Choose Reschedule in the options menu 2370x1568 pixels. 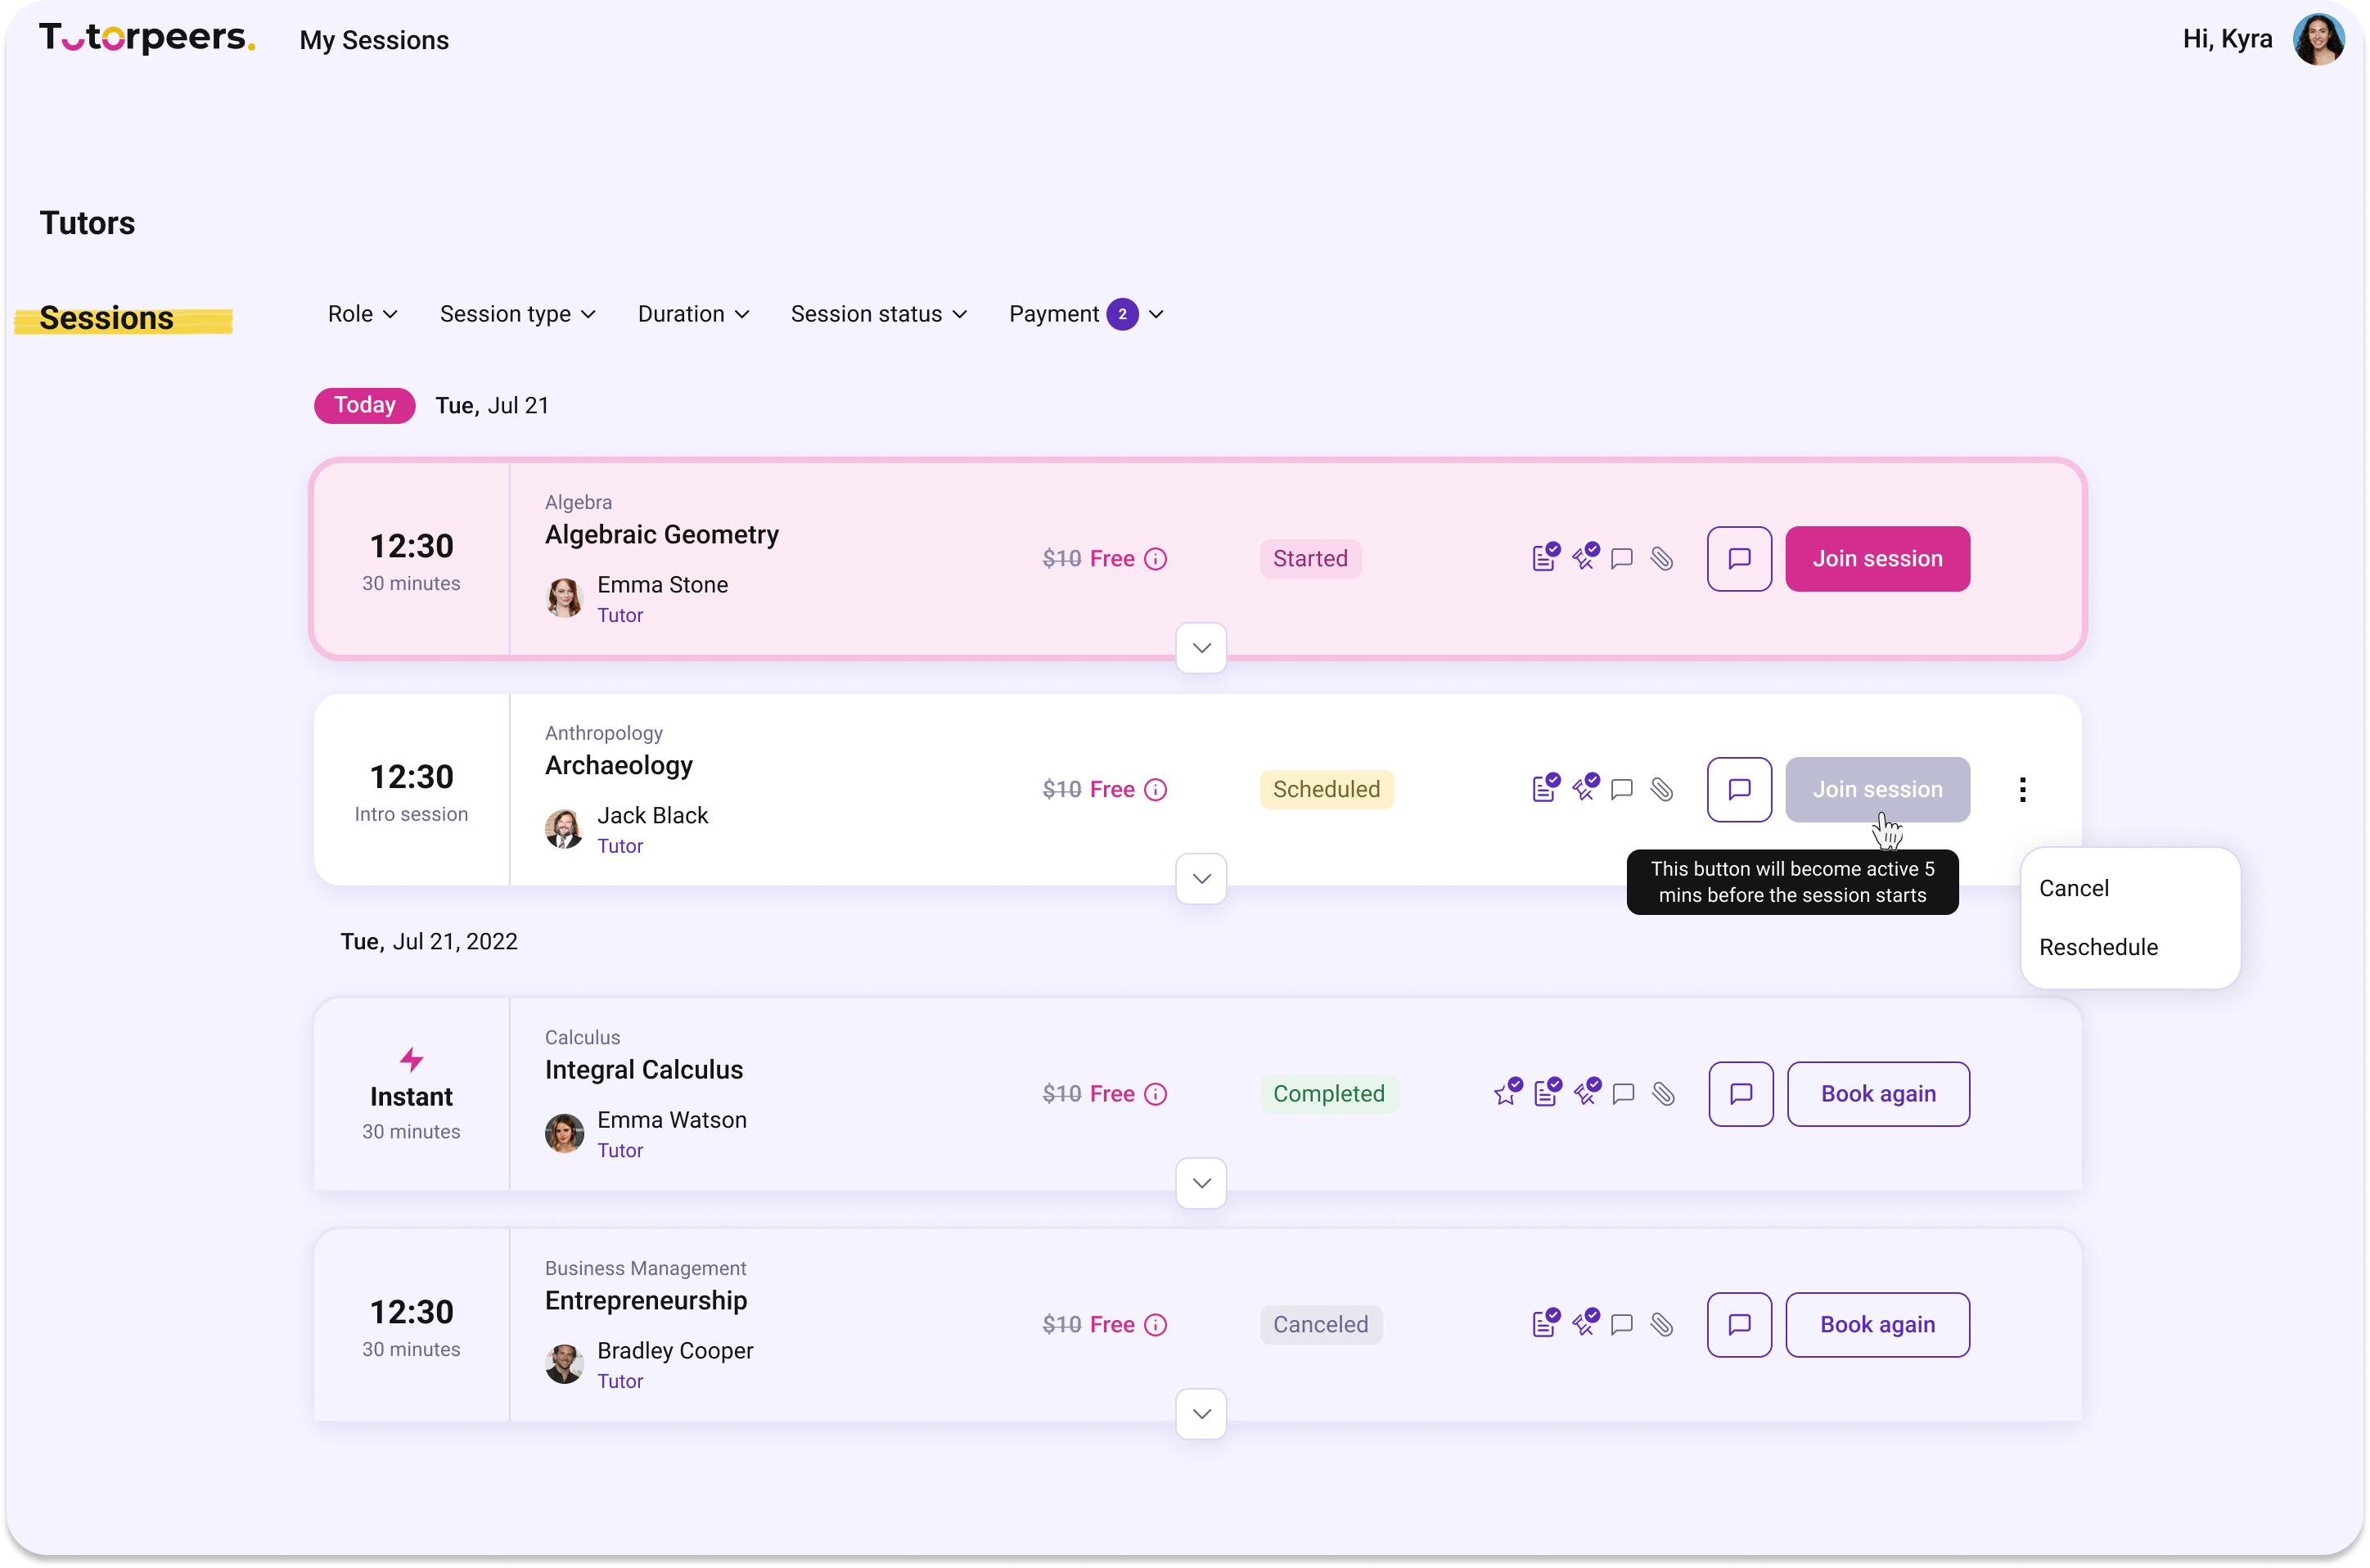[x=2098, y=947]
